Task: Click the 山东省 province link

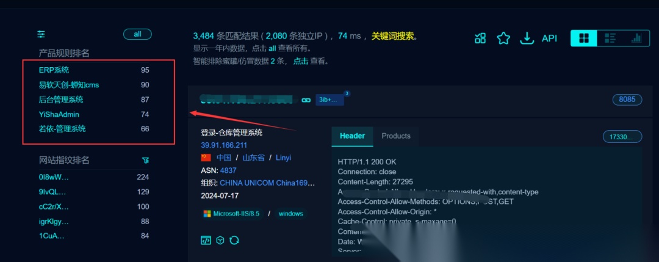Action: [253, 158]
